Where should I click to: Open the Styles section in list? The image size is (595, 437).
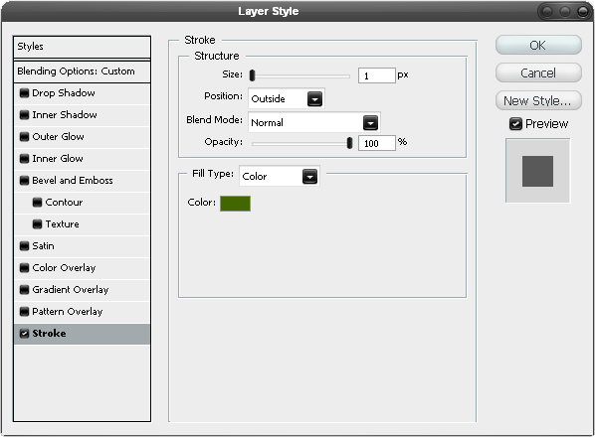(x=82, y=47)
